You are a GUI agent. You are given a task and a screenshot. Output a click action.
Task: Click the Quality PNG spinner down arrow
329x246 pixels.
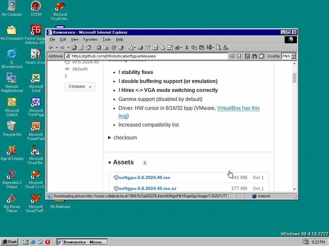294,58
